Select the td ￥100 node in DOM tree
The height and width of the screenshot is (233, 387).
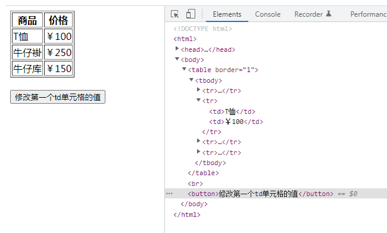point(236,122)
